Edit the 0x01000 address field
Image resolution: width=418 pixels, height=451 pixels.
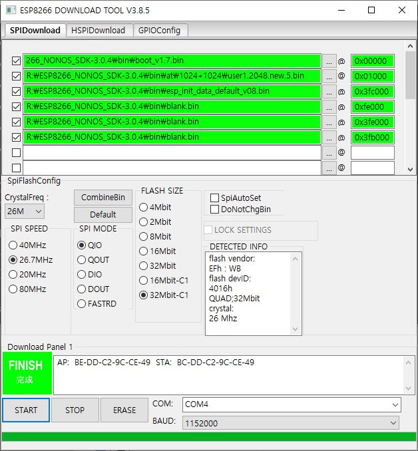[373, 76]
